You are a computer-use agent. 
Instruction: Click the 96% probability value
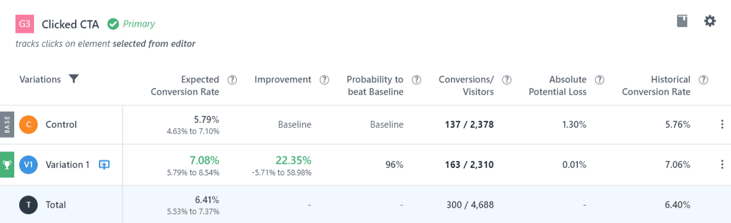[395, 164]
